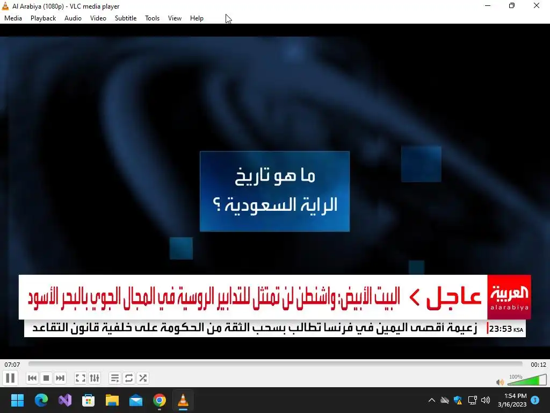Open network status tray icon
550x413 pixels.
[472, 400]
